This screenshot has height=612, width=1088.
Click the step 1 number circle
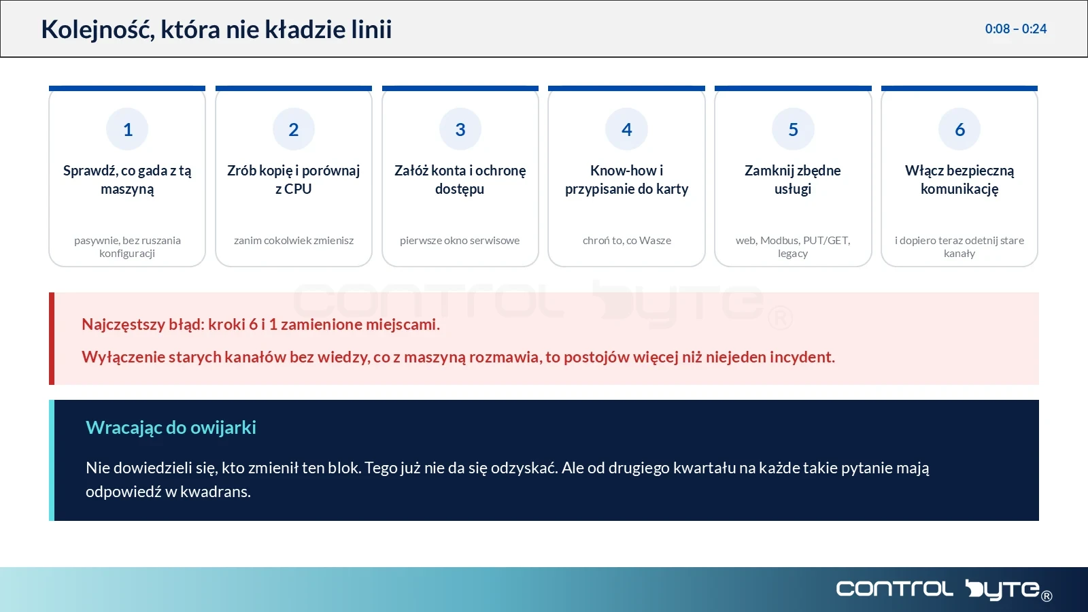[x=127, y=129]
